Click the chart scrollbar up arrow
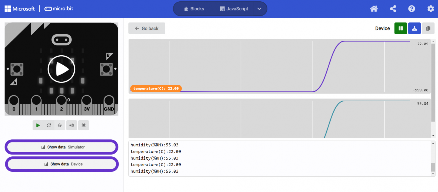The image size is (438, 192). pos(433,41)
